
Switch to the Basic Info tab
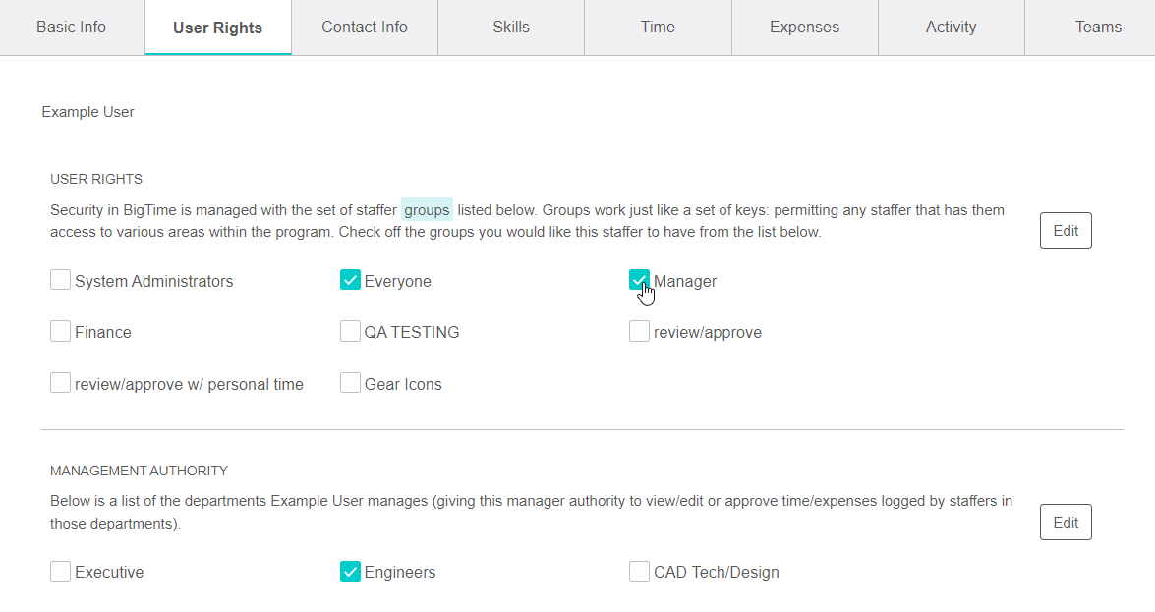click(71, 27)
